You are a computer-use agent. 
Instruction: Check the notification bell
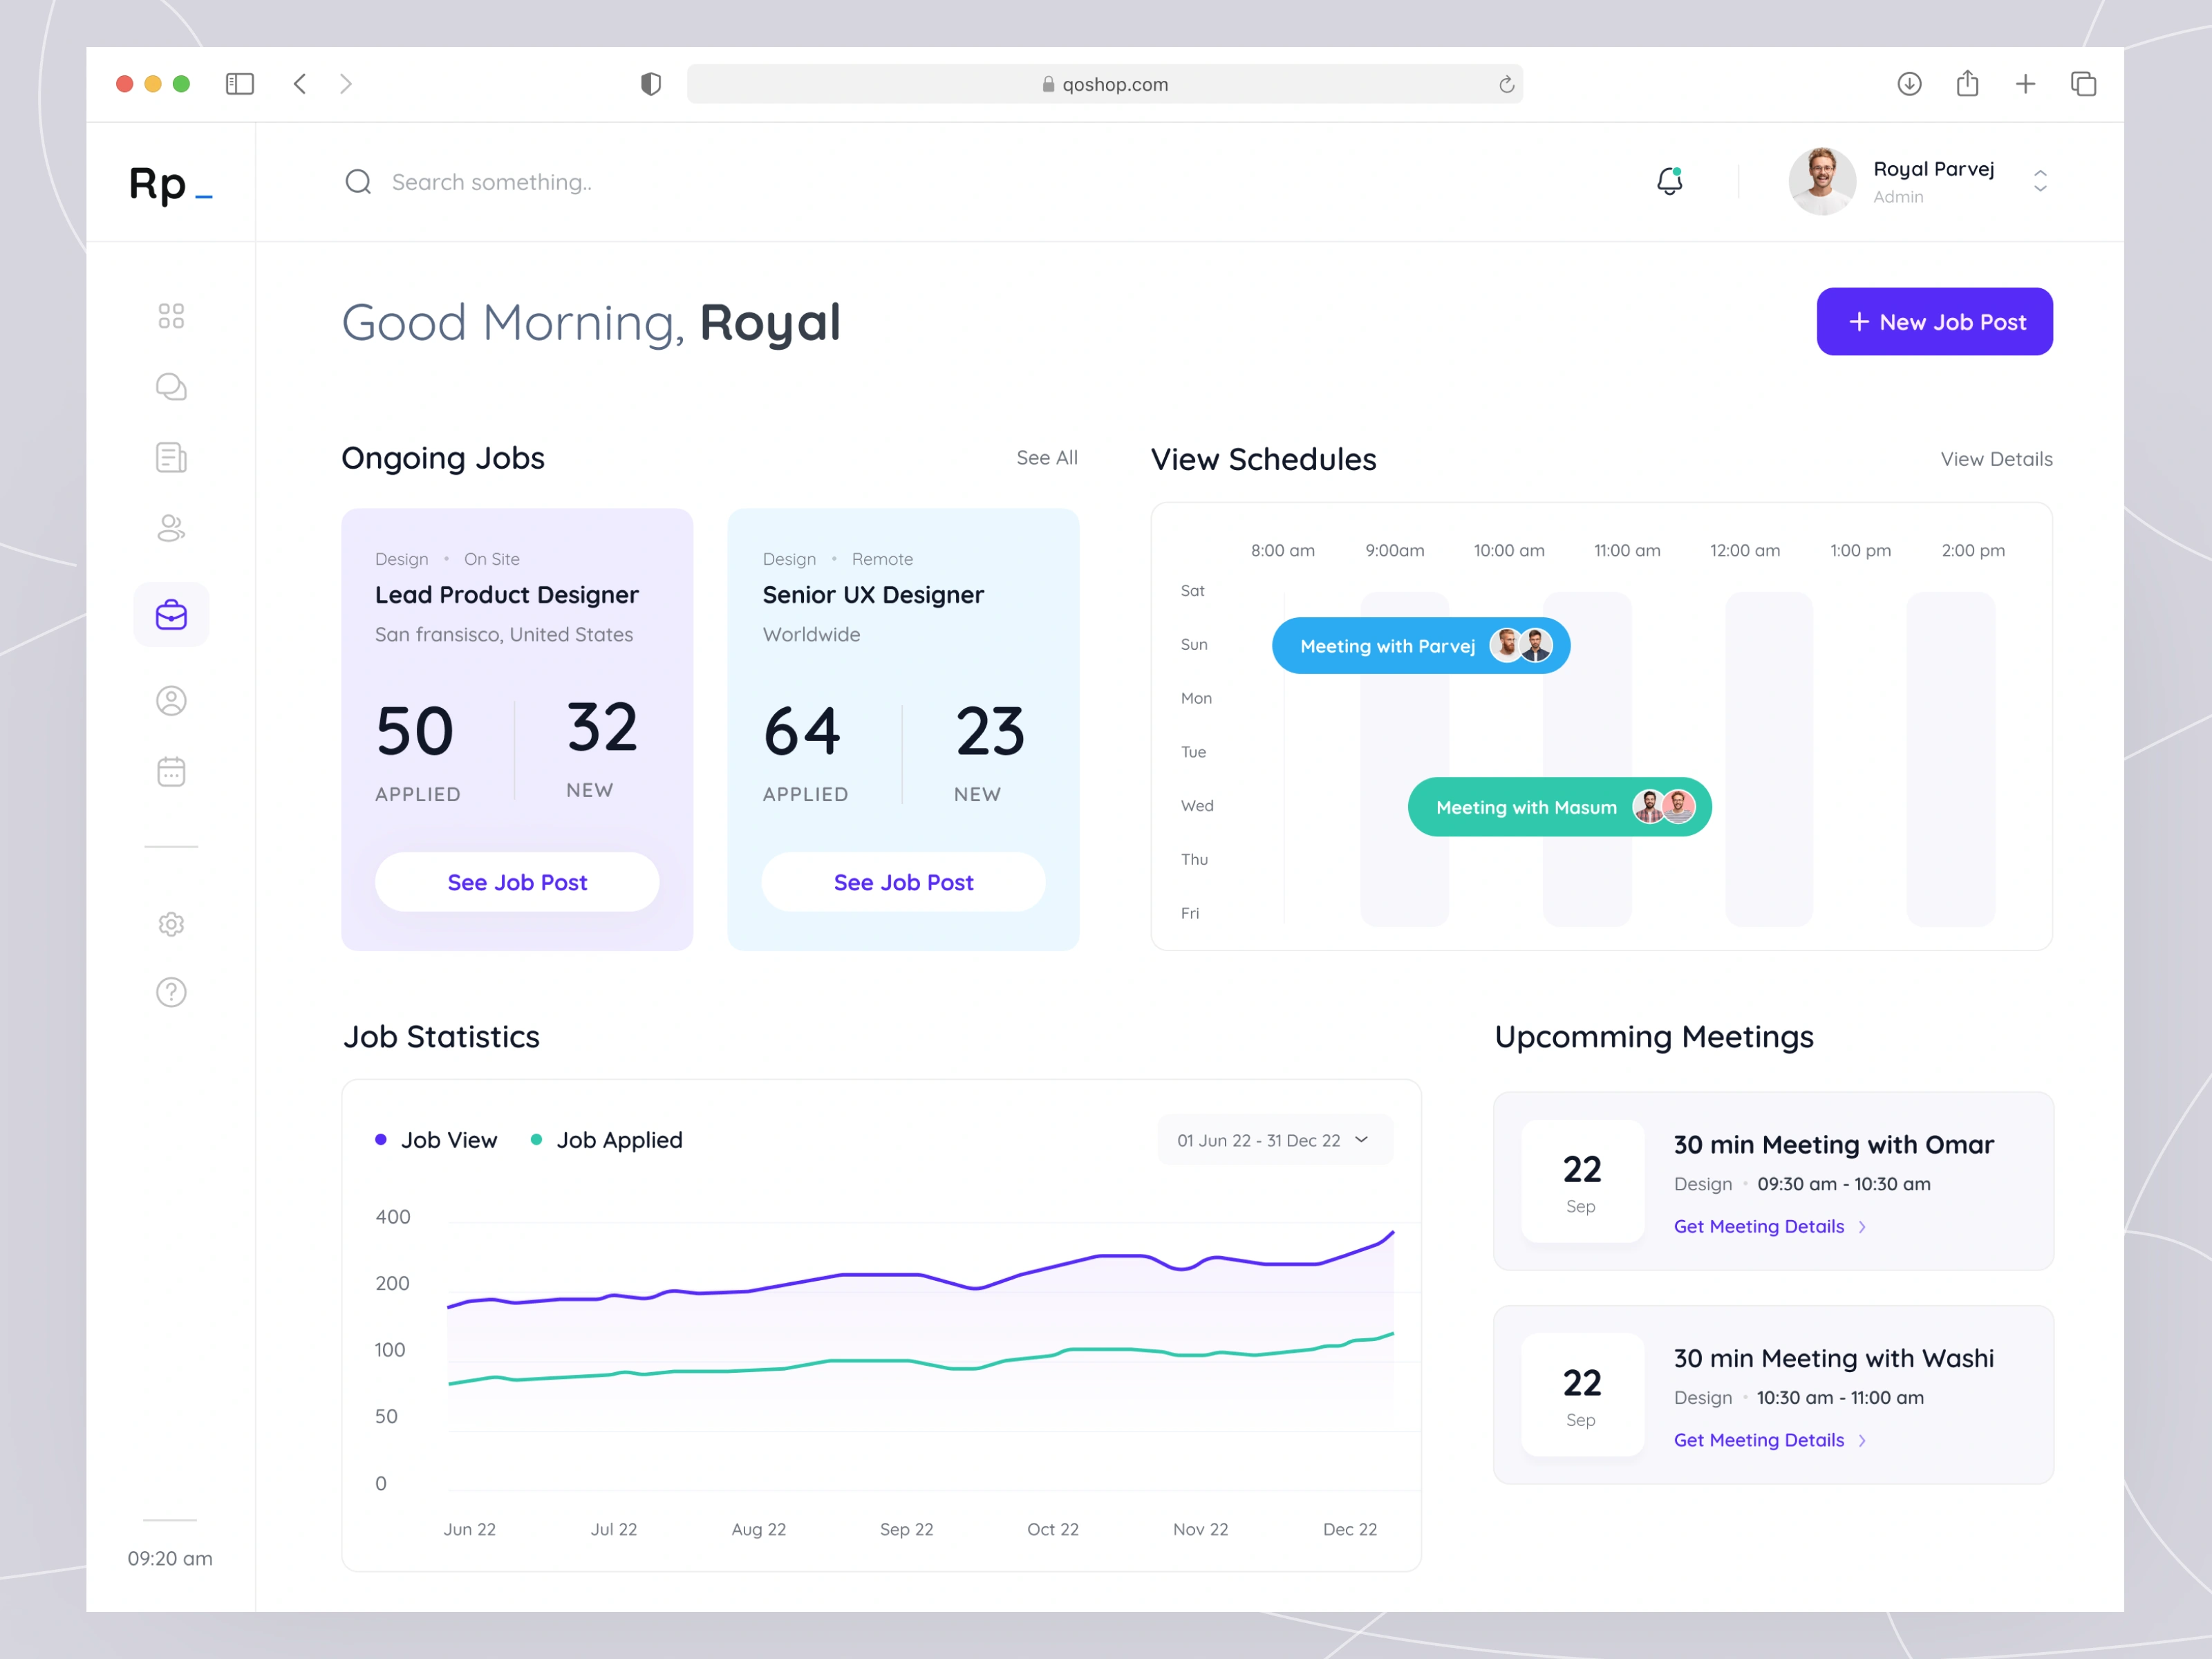pyautogui.click(x=1669, y=181)
